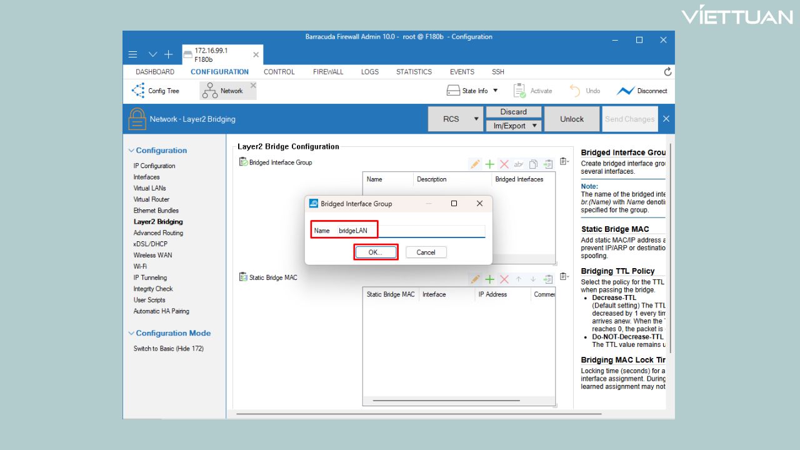Click the green plus icon for Bridged Interface Group
The width and height of the screenshot is (800, 450).
pyautogui.click(x=490, y=164)
